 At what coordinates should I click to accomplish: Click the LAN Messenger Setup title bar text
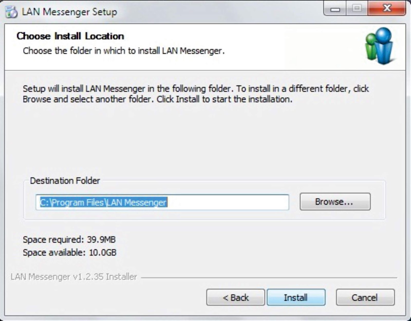coord(69,12)
